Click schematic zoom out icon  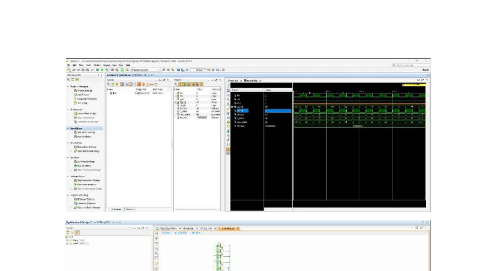(156, 253)
